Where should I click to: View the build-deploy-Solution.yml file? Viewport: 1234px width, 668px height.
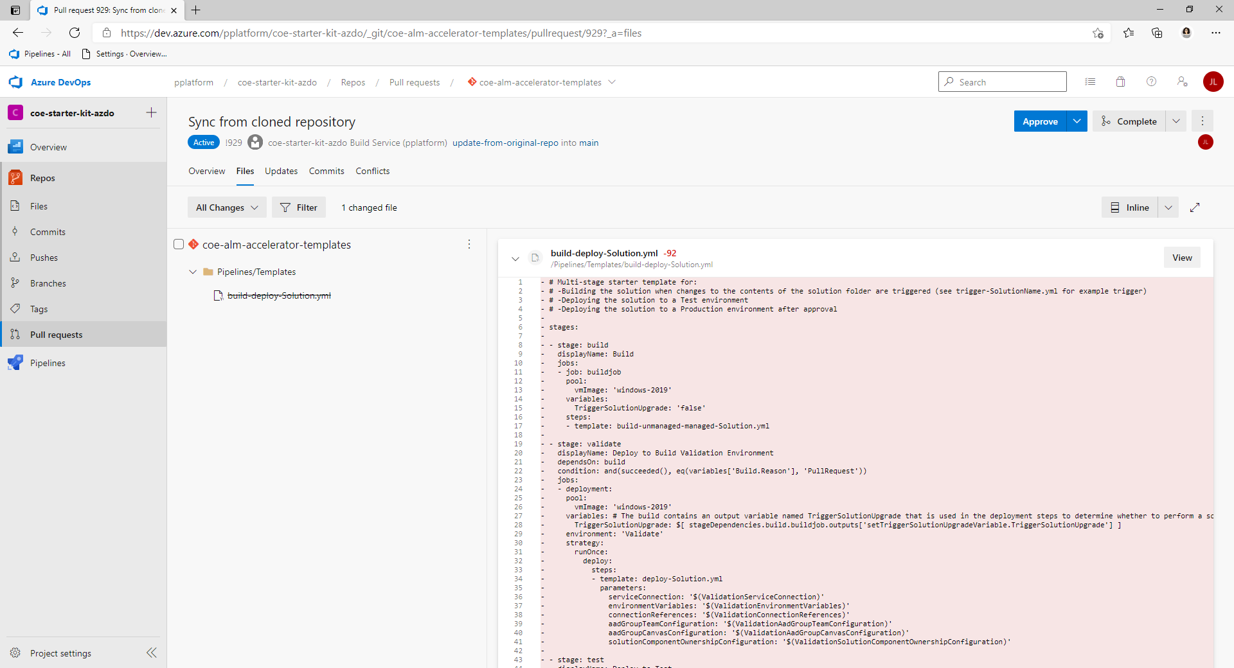[x=1181, y=257]
